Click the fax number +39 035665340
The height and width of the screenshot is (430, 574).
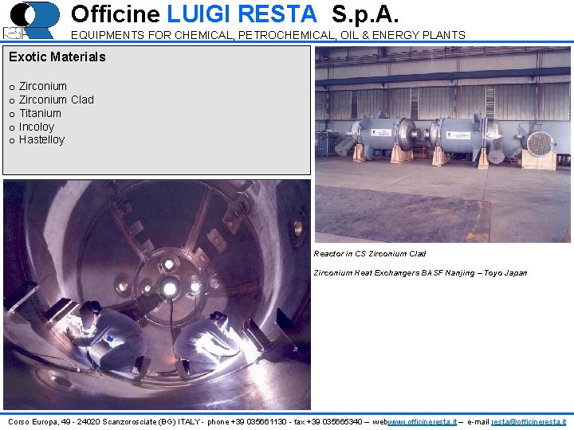point(334,422)
